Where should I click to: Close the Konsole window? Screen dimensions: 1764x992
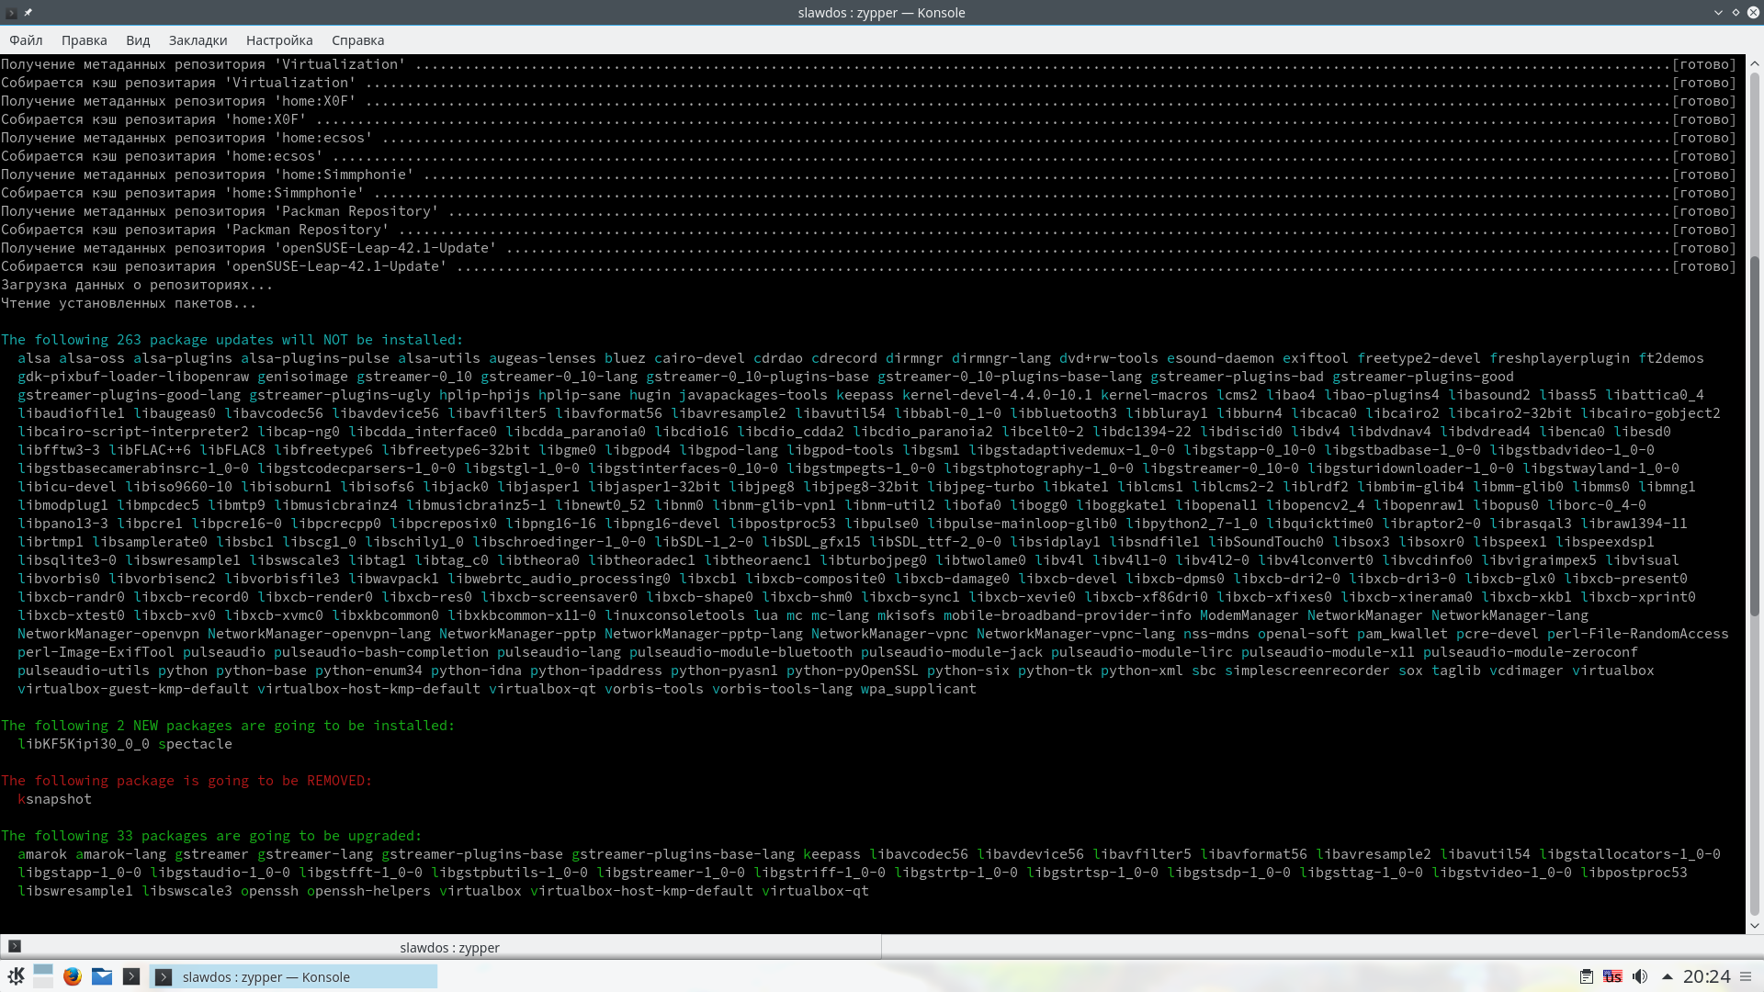1752,13
